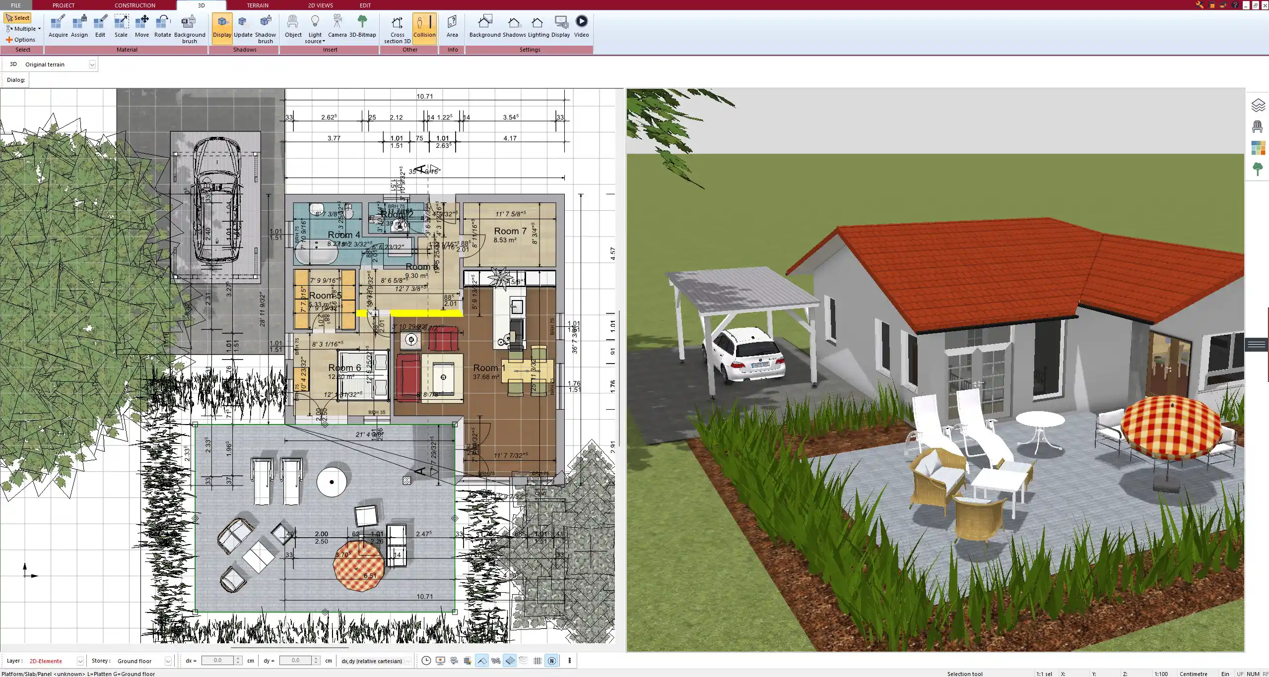The height and width of the screenshot is (677, 1269).
Task: Open the layers panel in right sidebar
Action: (1258, 105)
